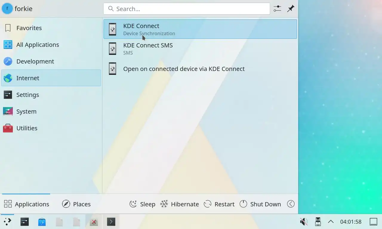Expand more session options arrow
Viewport: 382px width, 229px height.
[291, 204]
